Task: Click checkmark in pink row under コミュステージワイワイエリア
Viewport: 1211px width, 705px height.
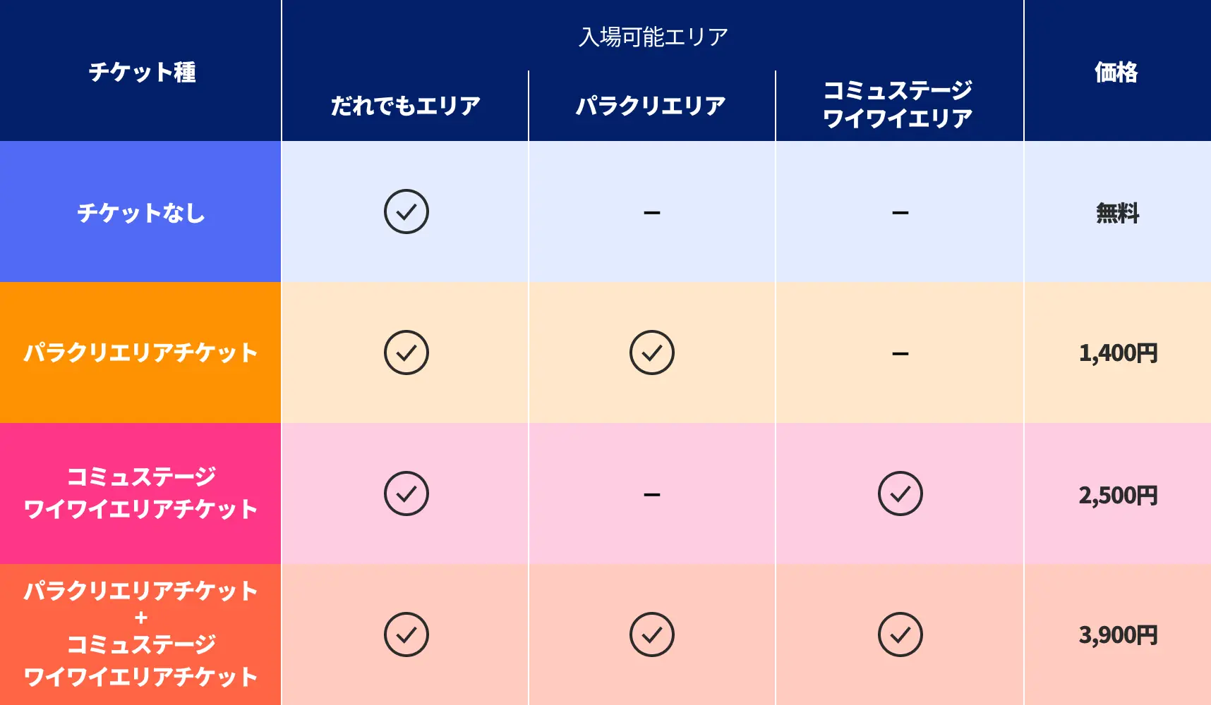Action: click(900, 493)
